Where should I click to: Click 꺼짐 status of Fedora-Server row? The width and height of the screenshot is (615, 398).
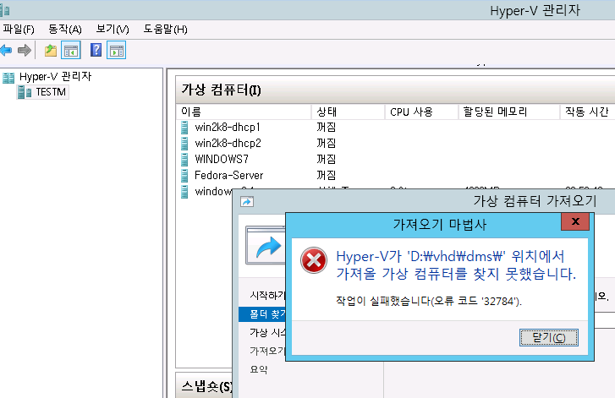click(x=326, y=176)
